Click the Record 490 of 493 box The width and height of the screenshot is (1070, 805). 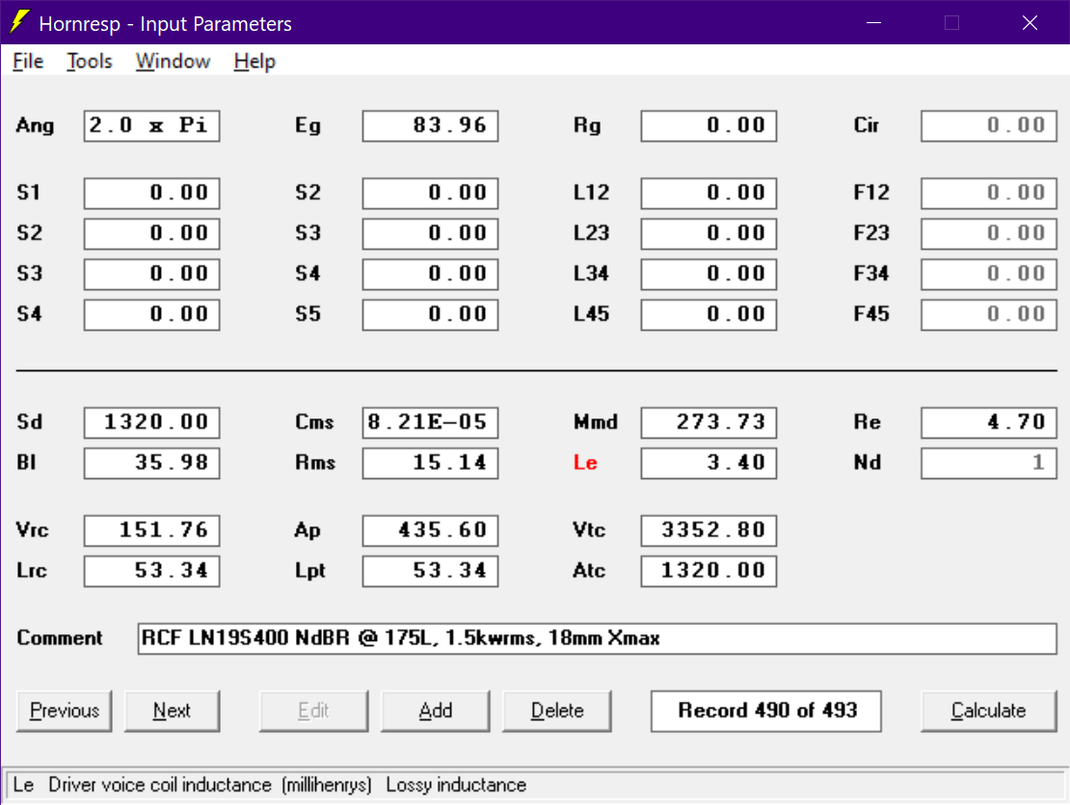pos(766,711)
